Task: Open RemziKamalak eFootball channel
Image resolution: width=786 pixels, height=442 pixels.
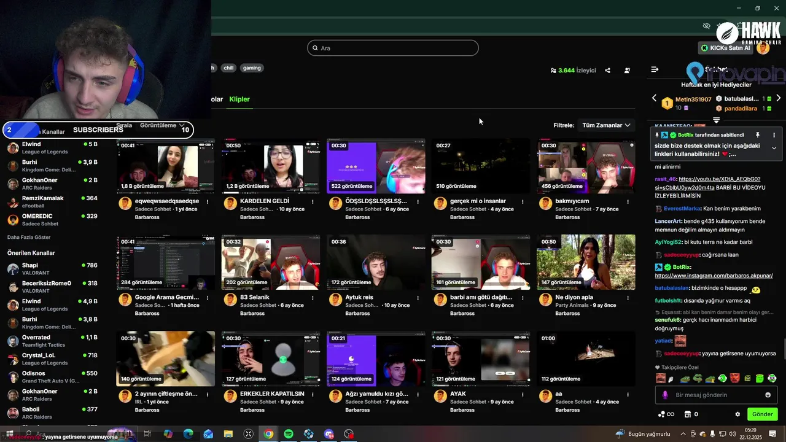Action: pos(53,202)
